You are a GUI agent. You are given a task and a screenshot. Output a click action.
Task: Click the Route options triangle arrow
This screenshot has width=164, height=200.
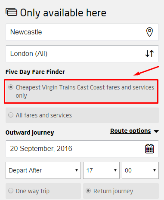156,131
